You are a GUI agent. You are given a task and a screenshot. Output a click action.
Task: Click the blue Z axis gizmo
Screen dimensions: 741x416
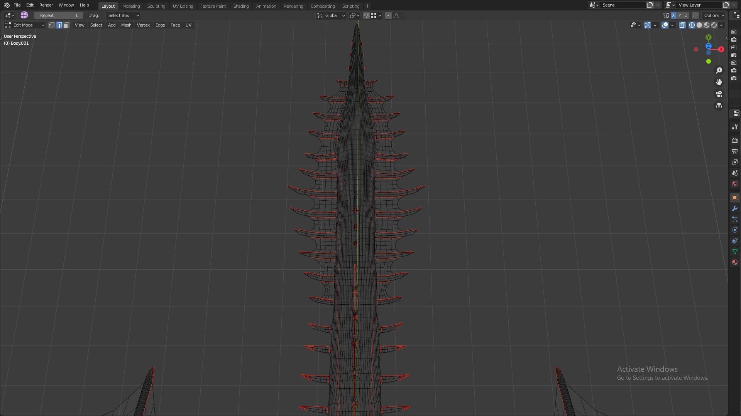[x=709, y=46]
